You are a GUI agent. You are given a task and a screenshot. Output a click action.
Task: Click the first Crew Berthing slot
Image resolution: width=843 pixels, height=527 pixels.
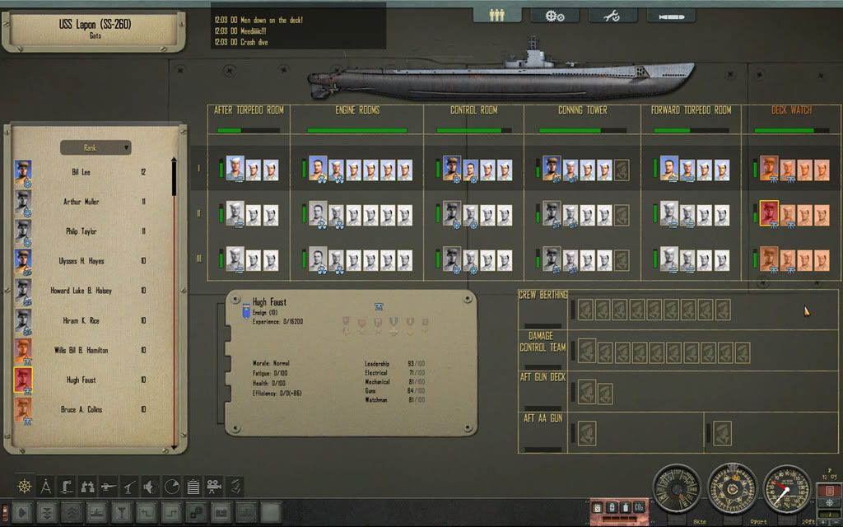coord(585,310)
